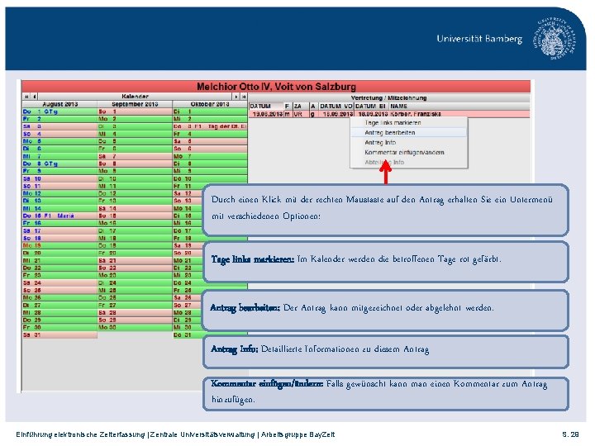Viewport: 595px width, 446px height.
Task: Jump to first calendar period with double-left arrow
Action: point(26,97)
